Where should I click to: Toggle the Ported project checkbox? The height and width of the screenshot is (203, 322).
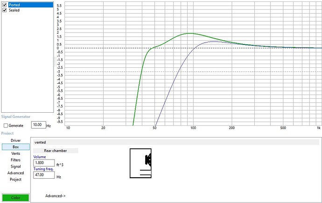(x=5, y=5)
